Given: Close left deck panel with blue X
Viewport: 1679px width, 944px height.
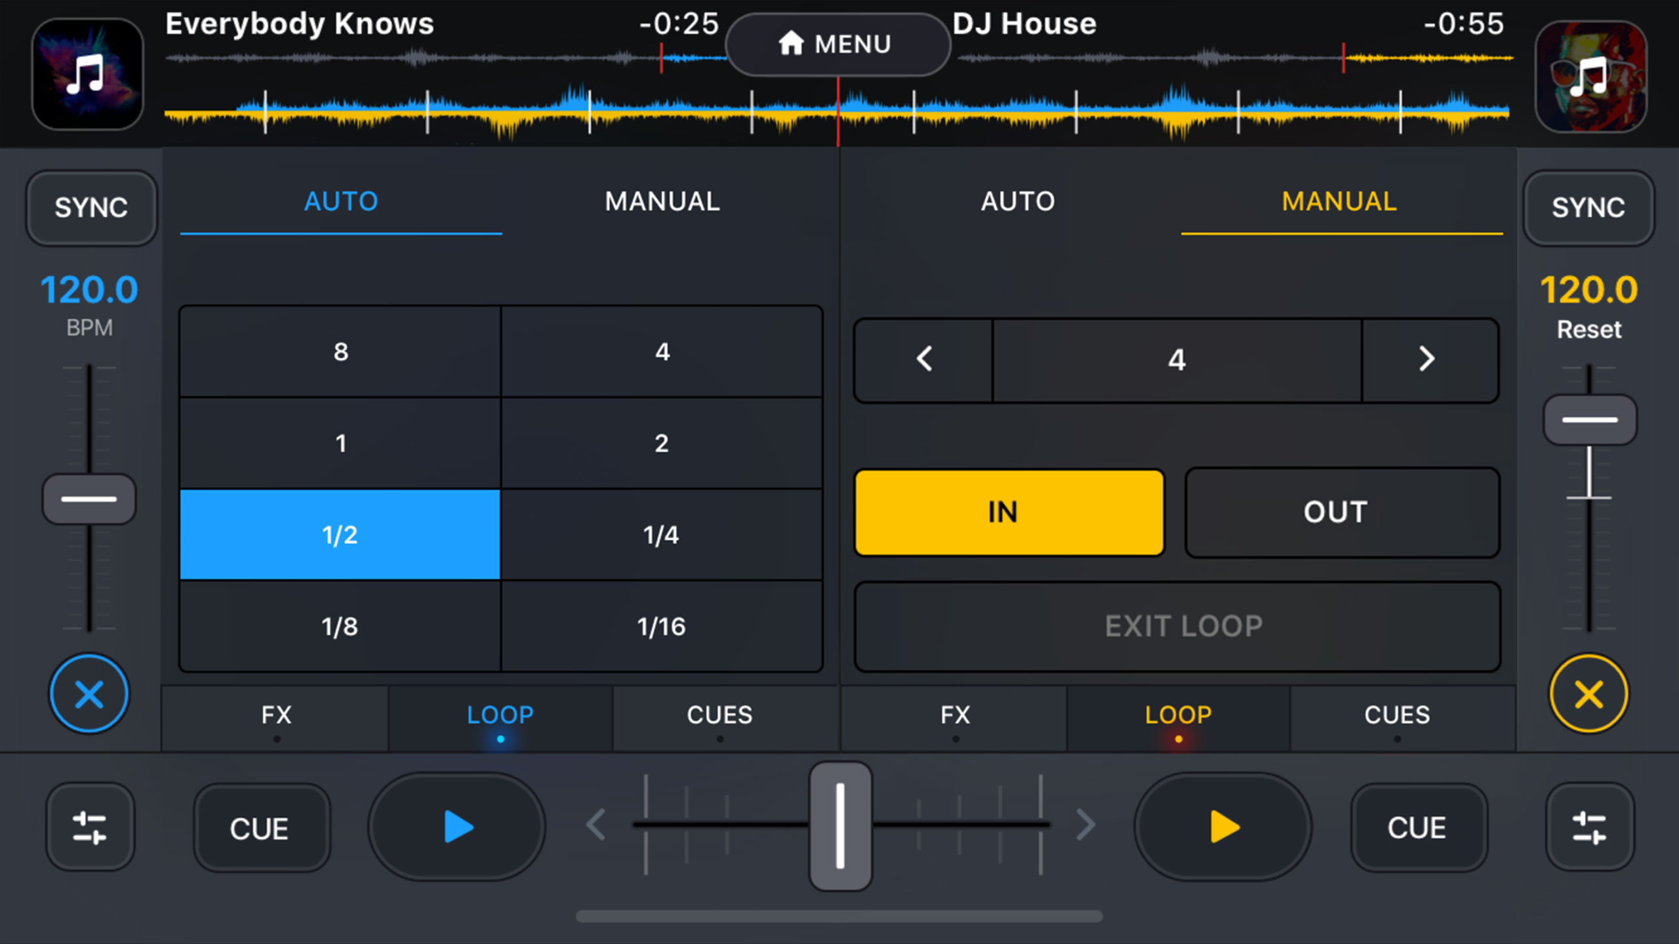Looking at the screenshot, I should [x=89, y=694].
